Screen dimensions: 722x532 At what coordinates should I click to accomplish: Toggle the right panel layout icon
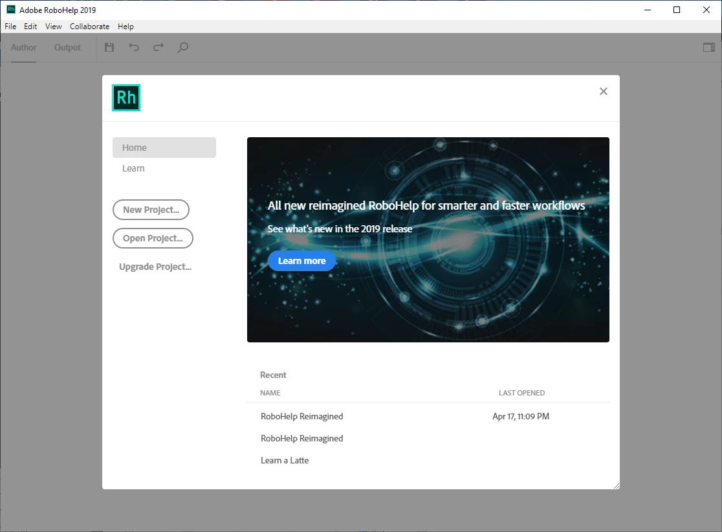coord(709,47)
